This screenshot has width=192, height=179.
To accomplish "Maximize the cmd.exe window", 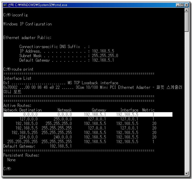I will [182, 5].
